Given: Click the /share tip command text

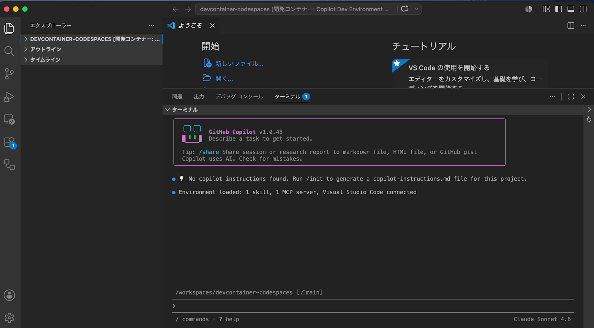Looking at the screenshot, I should coord(209,152).
